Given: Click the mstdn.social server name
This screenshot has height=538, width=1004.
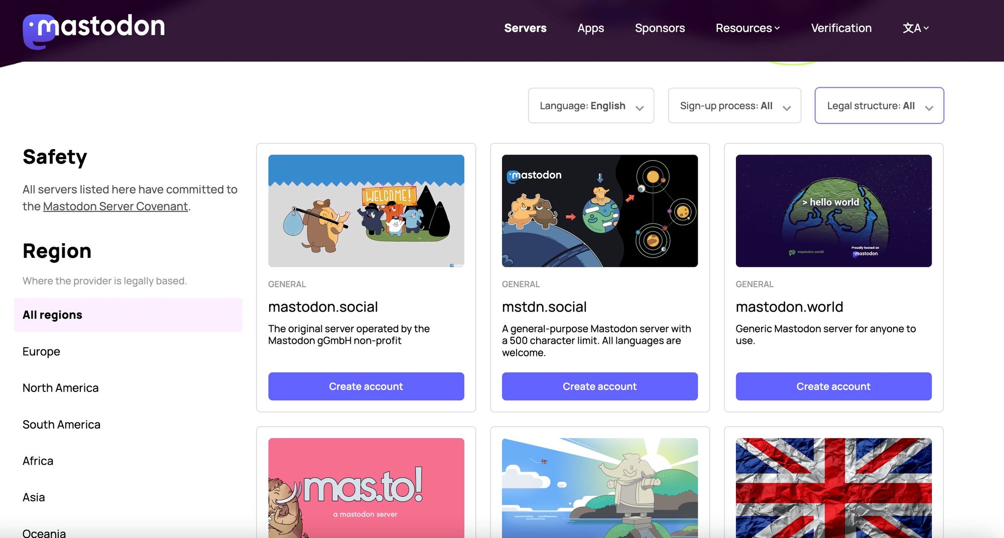Looking at the screenshot, I should (x=544, y=307).
